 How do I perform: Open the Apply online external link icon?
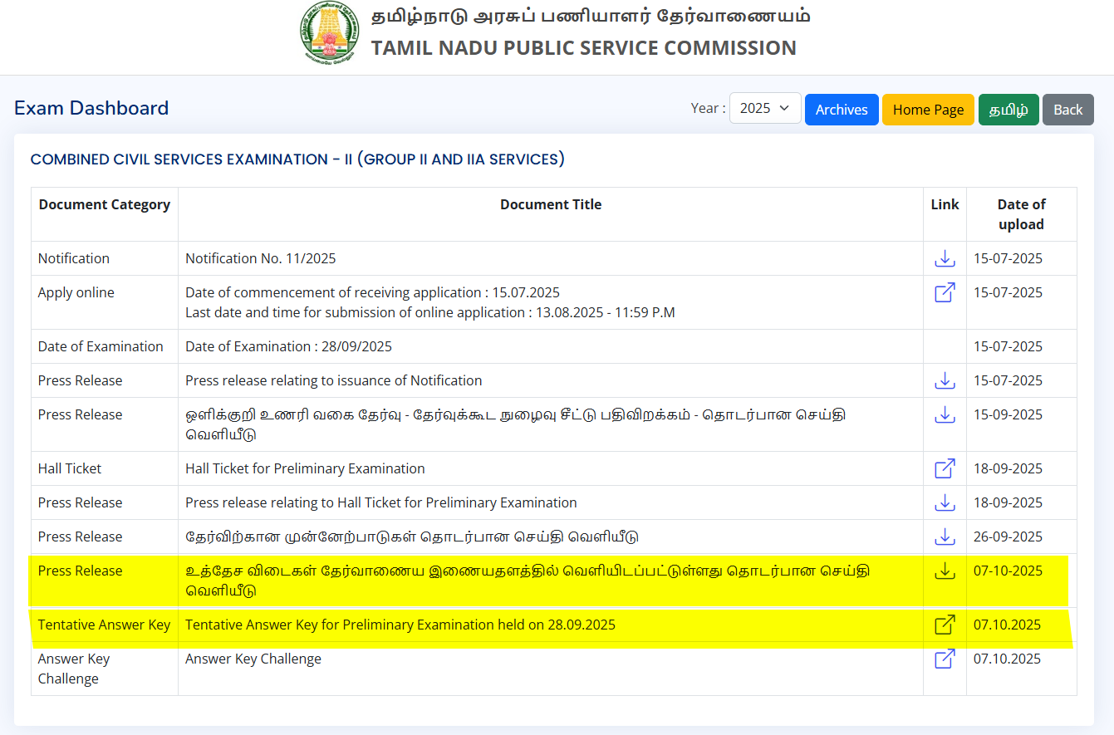coord(945,292)
